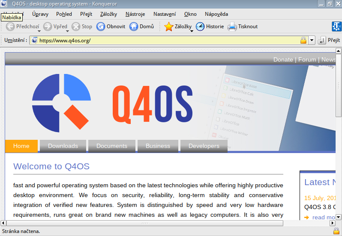This screenshot has height=236, width=342.
Task: Click the 15 July news date
Action: 320,198
